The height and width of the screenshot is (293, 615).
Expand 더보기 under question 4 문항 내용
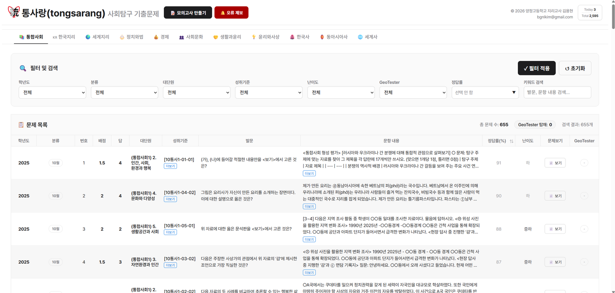click(x=309, y=272)
